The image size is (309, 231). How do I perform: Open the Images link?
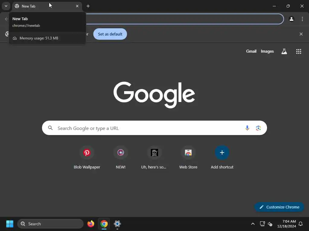(x=267, y=51)
